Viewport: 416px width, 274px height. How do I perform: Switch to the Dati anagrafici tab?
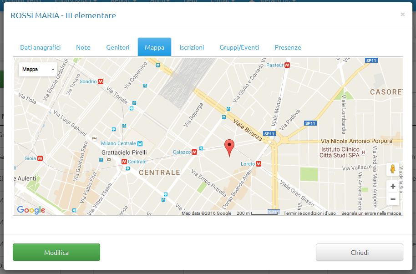41,47
